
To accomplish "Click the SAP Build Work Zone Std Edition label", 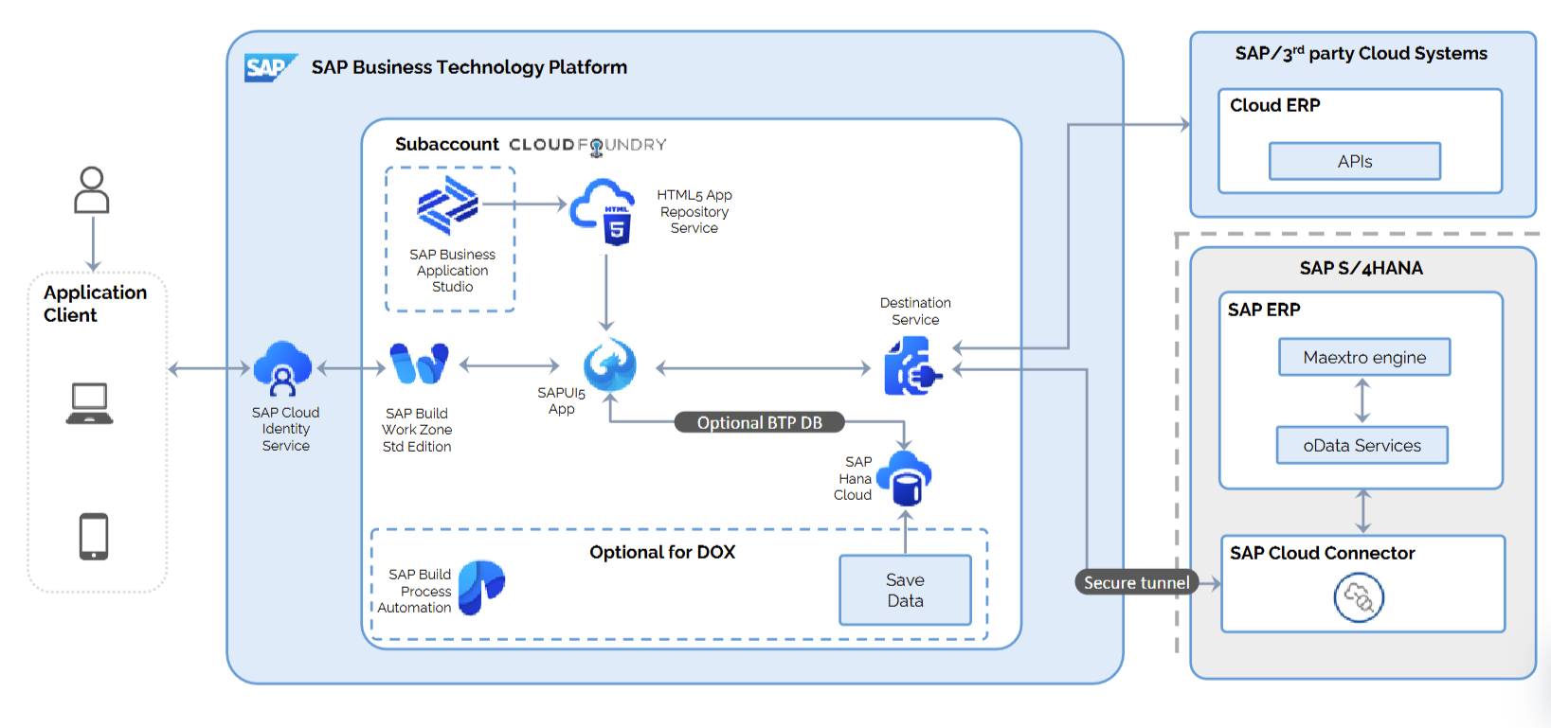I will tap(417, 430).
